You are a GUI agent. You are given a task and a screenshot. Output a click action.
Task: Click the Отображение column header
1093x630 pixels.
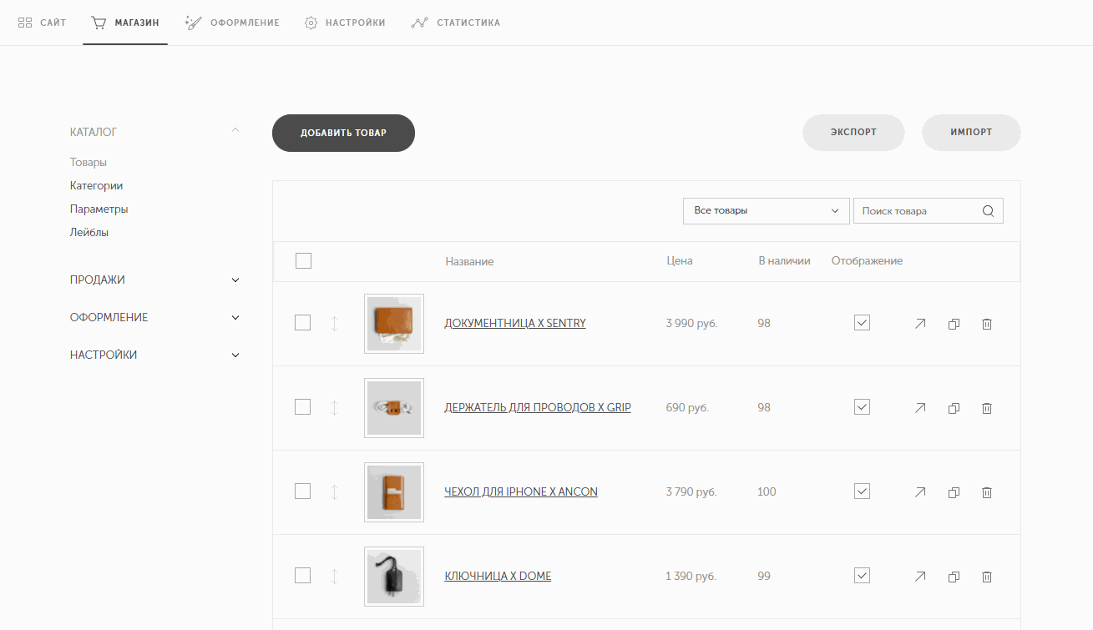867,261
